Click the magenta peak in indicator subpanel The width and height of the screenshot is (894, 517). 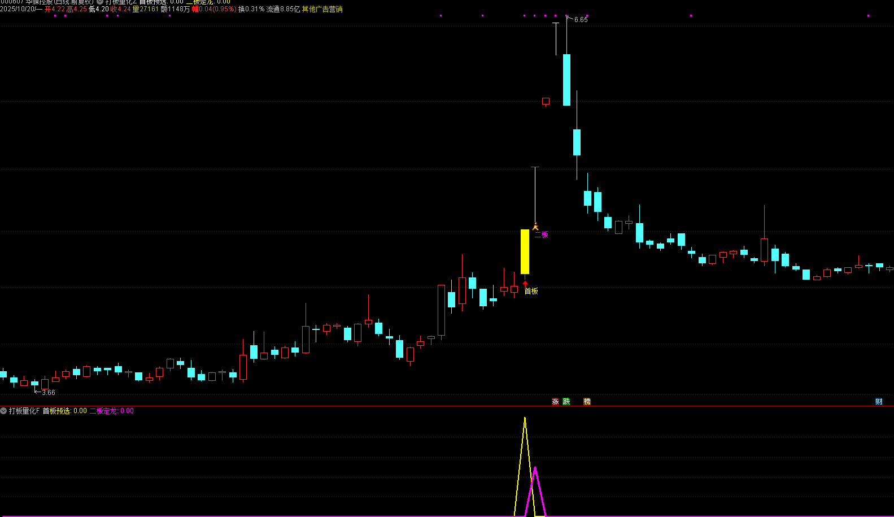pyautogui.click(x=535, y=468)
